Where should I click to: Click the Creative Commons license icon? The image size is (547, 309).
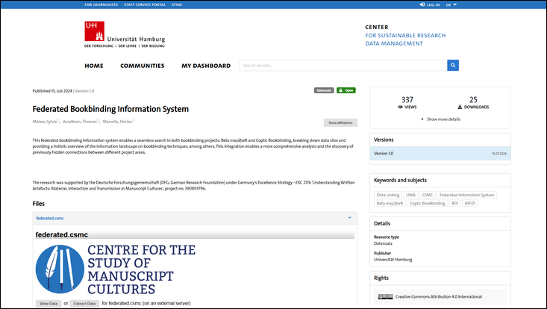pos(385,296)
